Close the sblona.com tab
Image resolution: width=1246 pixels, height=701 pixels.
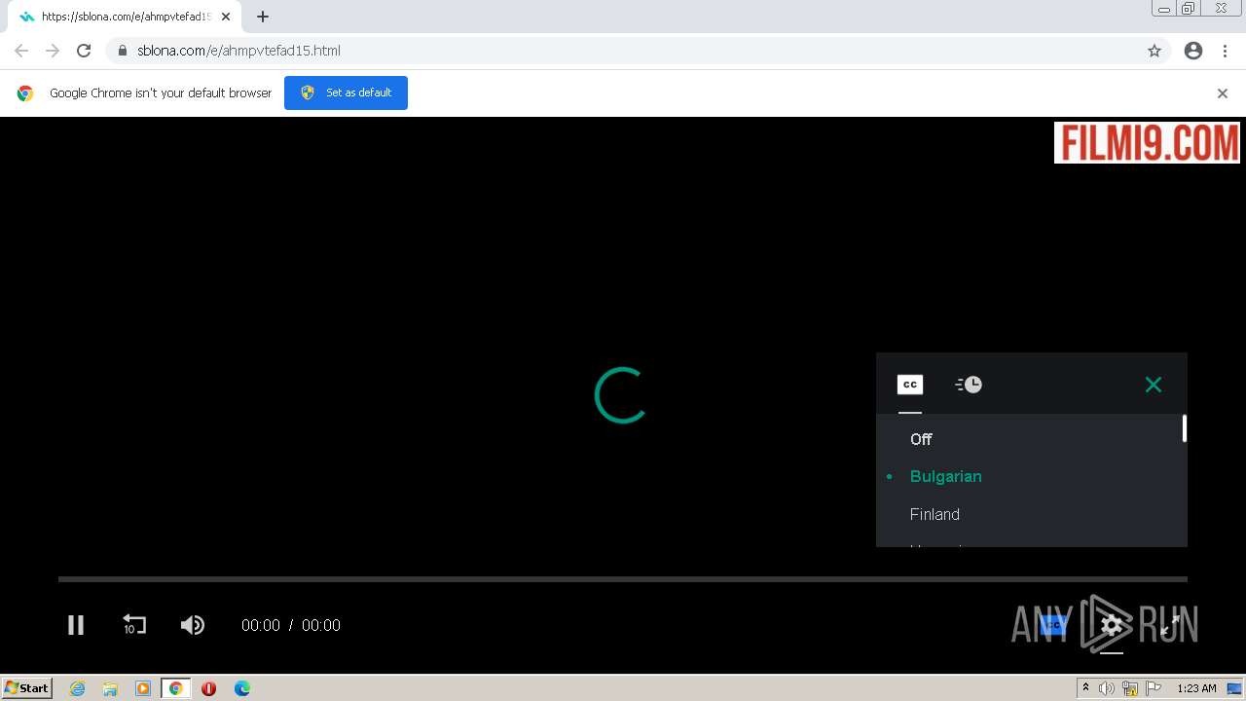point(226,17)
